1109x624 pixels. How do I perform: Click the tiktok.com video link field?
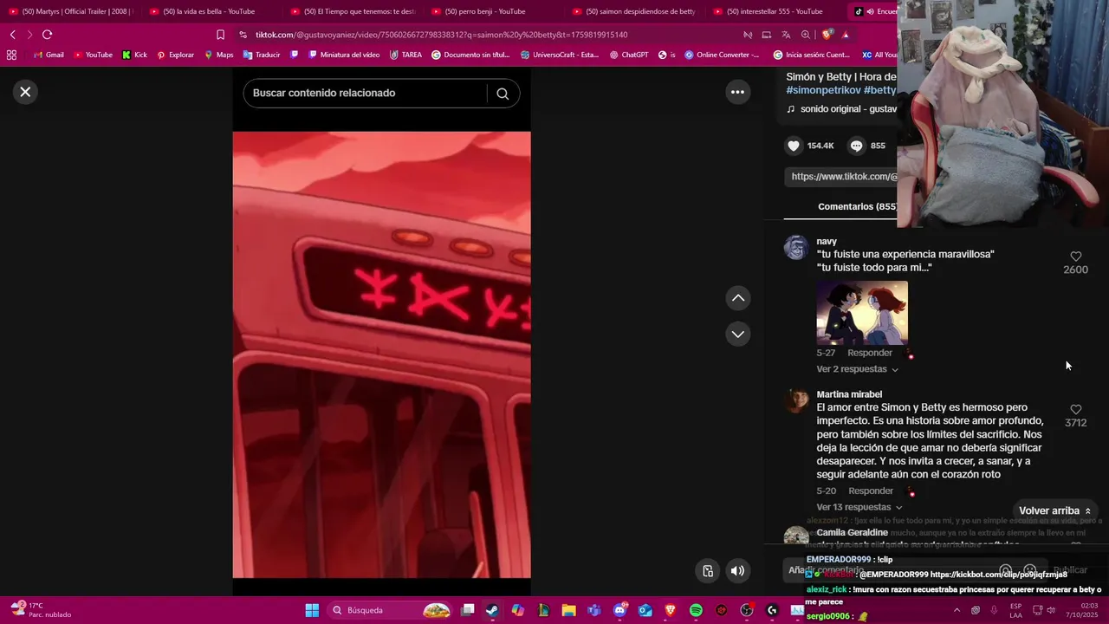(x=842, y=177)
